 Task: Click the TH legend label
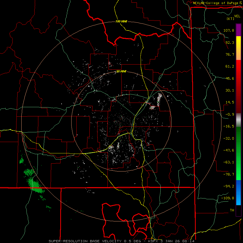coord(232,210)
